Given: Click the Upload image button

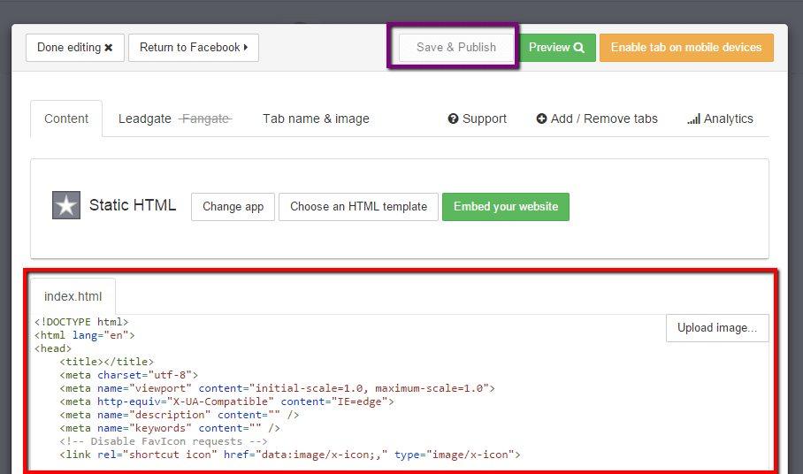Looking at the screenshot, I should point(717,327).
